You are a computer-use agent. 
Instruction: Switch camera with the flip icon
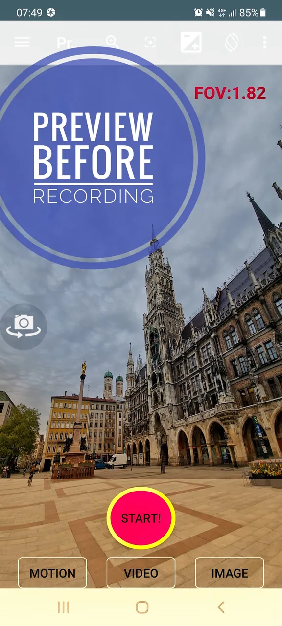click(23, 327)
